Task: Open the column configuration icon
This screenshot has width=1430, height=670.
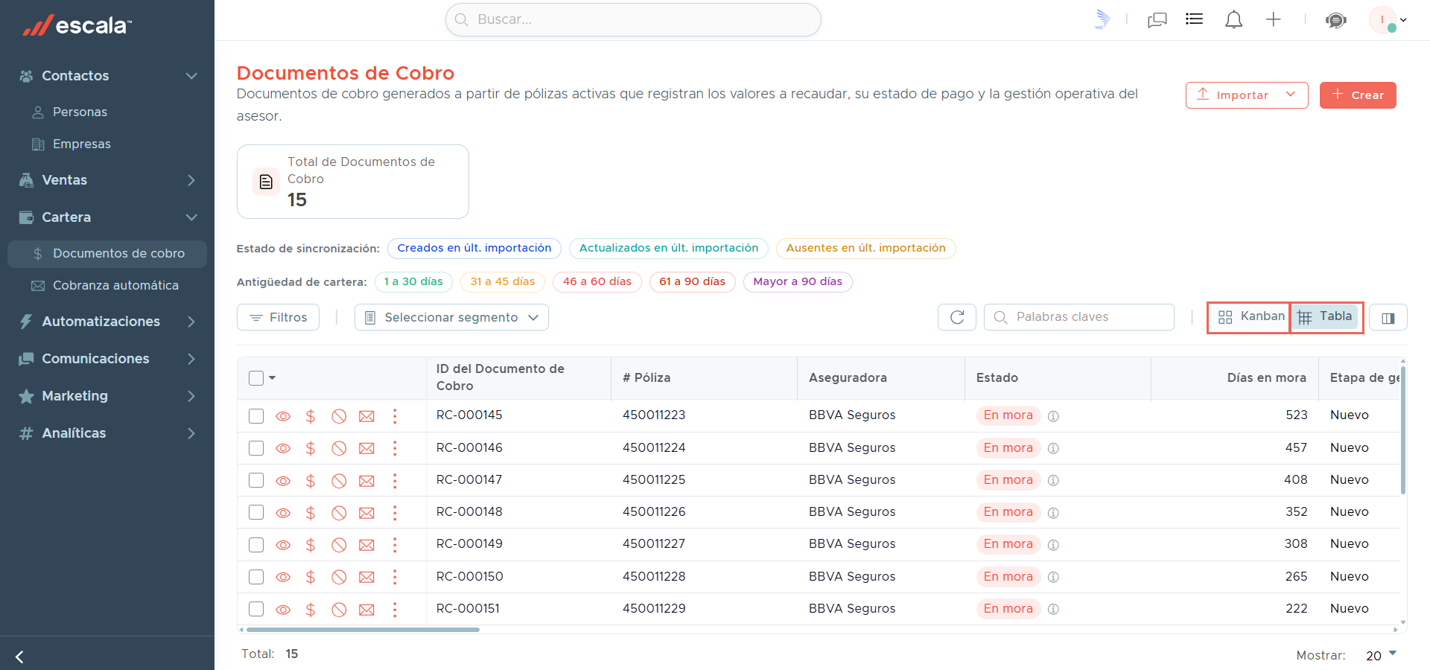Action: [x=1388, y=318]
